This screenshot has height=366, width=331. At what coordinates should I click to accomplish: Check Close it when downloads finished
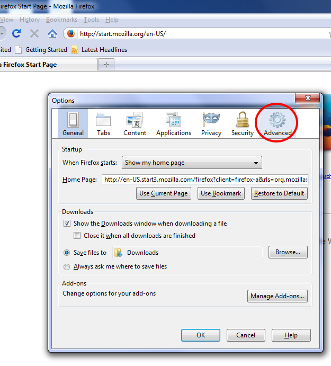point(77,235)
